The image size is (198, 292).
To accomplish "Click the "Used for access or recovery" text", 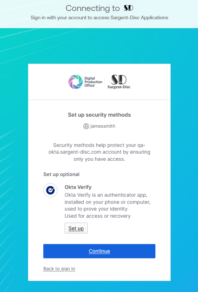I will [98, 216].
